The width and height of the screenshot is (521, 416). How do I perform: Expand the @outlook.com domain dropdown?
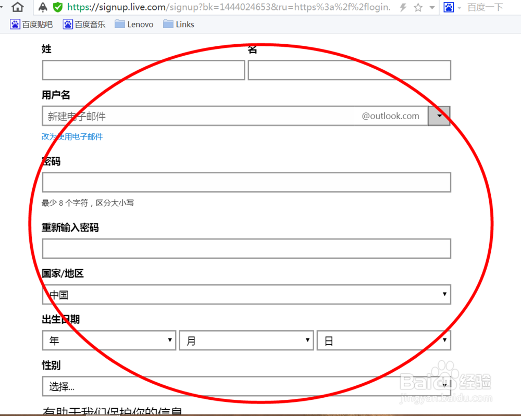click(439, 116)
